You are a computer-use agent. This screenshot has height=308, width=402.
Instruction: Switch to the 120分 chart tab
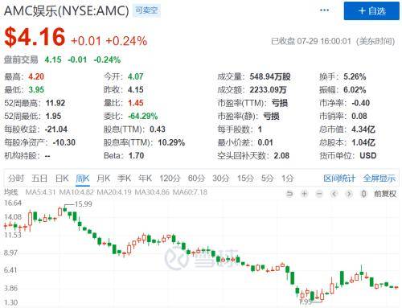click(x=170, y=178)
